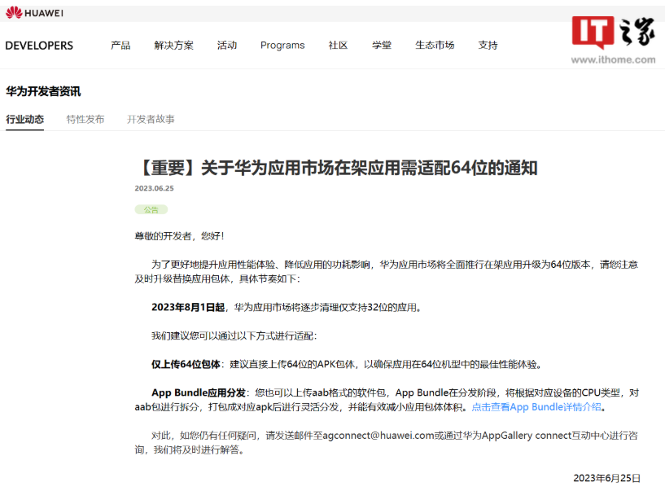Screen dimensions: 665x491
Task: Switch to the 行业动态 tab
Action: point(25,120)
